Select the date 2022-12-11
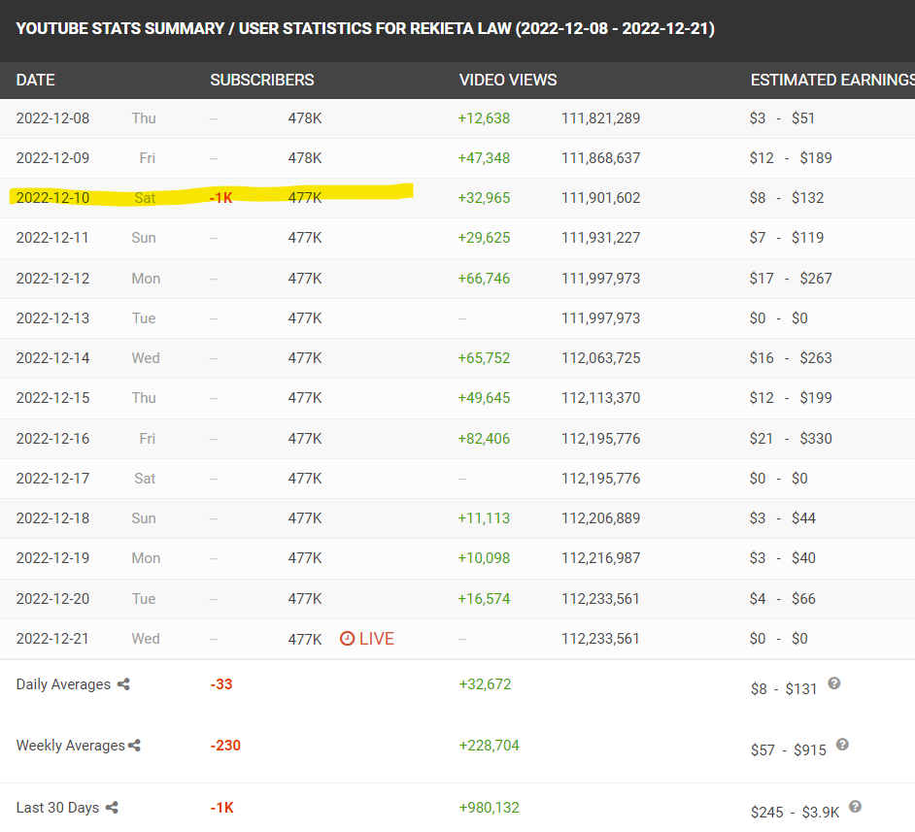This screenshot has width=915, height=832. point(52,238)
